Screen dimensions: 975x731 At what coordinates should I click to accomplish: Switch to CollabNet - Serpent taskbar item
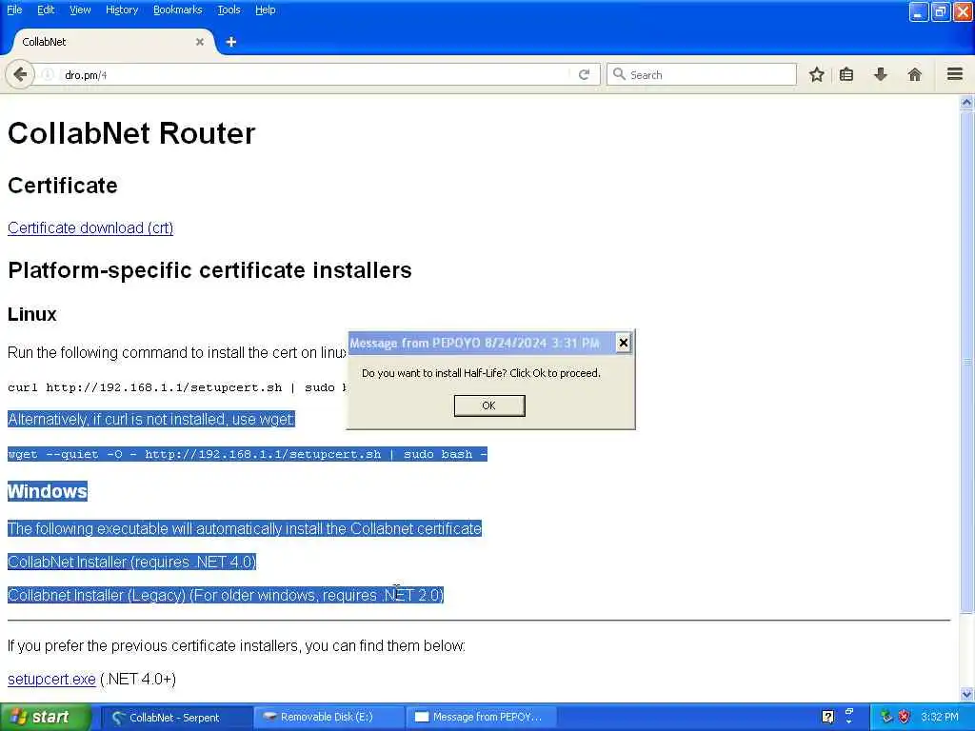point(177,718)
